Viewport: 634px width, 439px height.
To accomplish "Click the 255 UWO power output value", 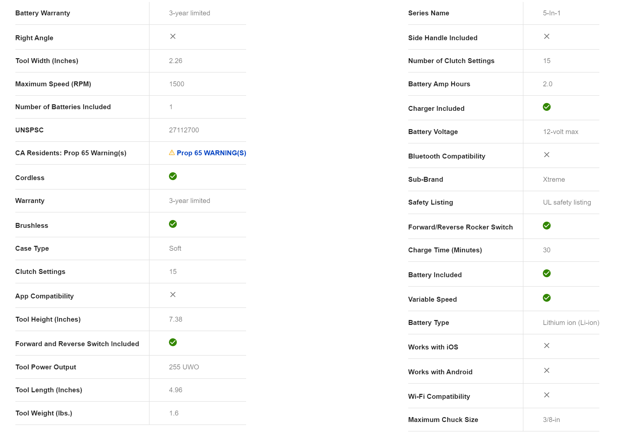I will [x=184, y=367].
